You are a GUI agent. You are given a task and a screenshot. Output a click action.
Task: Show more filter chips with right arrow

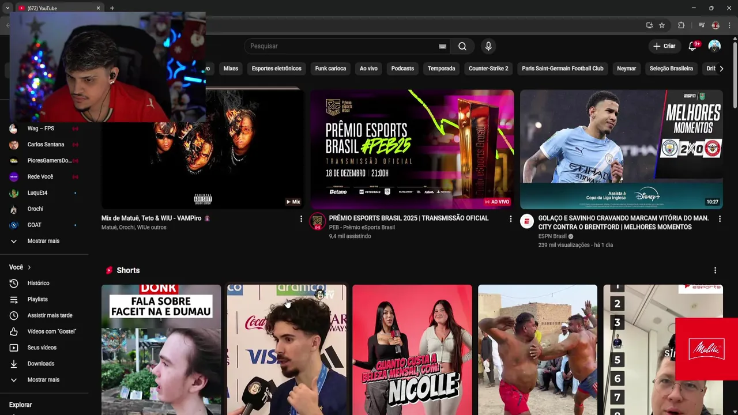[x=721, y=69]
